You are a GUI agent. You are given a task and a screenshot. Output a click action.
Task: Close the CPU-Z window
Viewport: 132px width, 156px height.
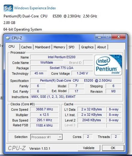coord(119,37)
